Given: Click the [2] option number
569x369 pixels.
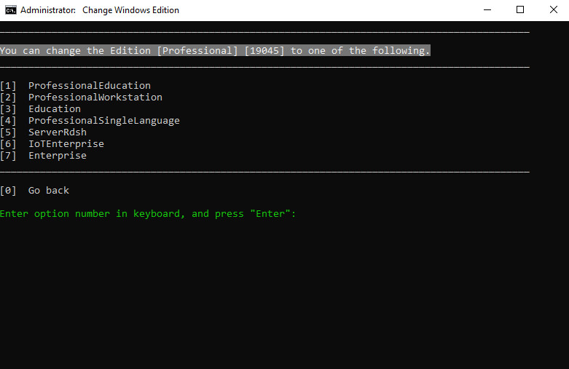Looking at the screenshot, I should [8, 98].
